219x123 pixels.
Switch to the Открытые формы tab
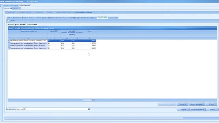(x=25, y=5)
